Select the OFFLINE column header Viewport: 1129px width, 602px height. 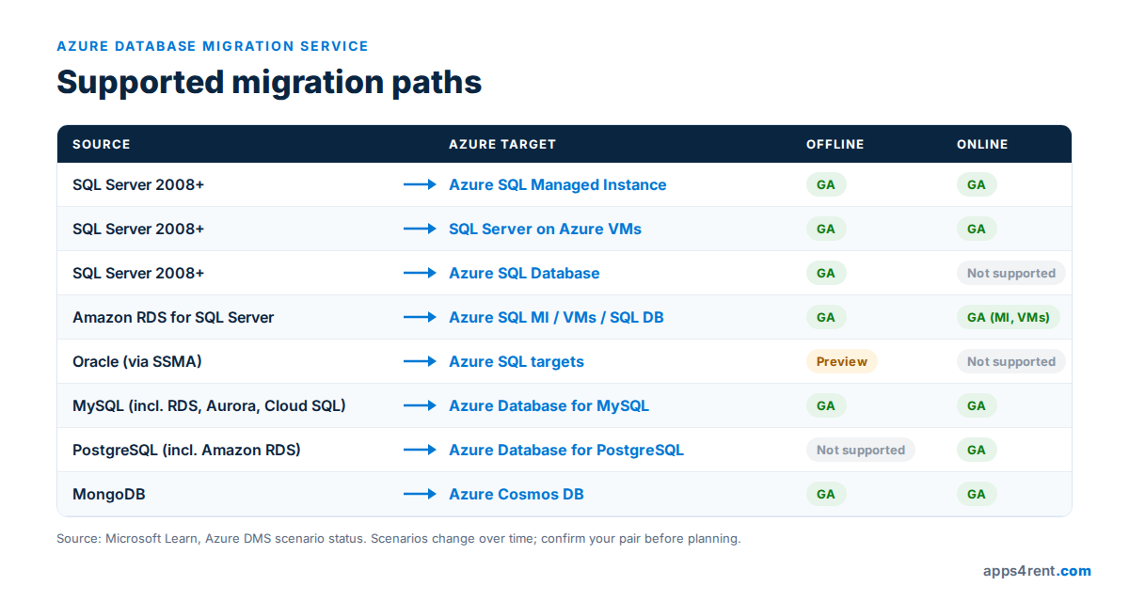coord(835,144)
